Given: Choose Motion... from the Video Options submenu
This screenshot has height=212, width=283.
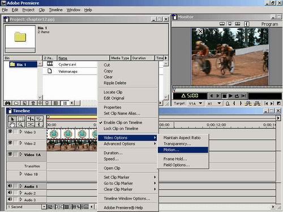Looking at the screenshot, I should (183, 150).
